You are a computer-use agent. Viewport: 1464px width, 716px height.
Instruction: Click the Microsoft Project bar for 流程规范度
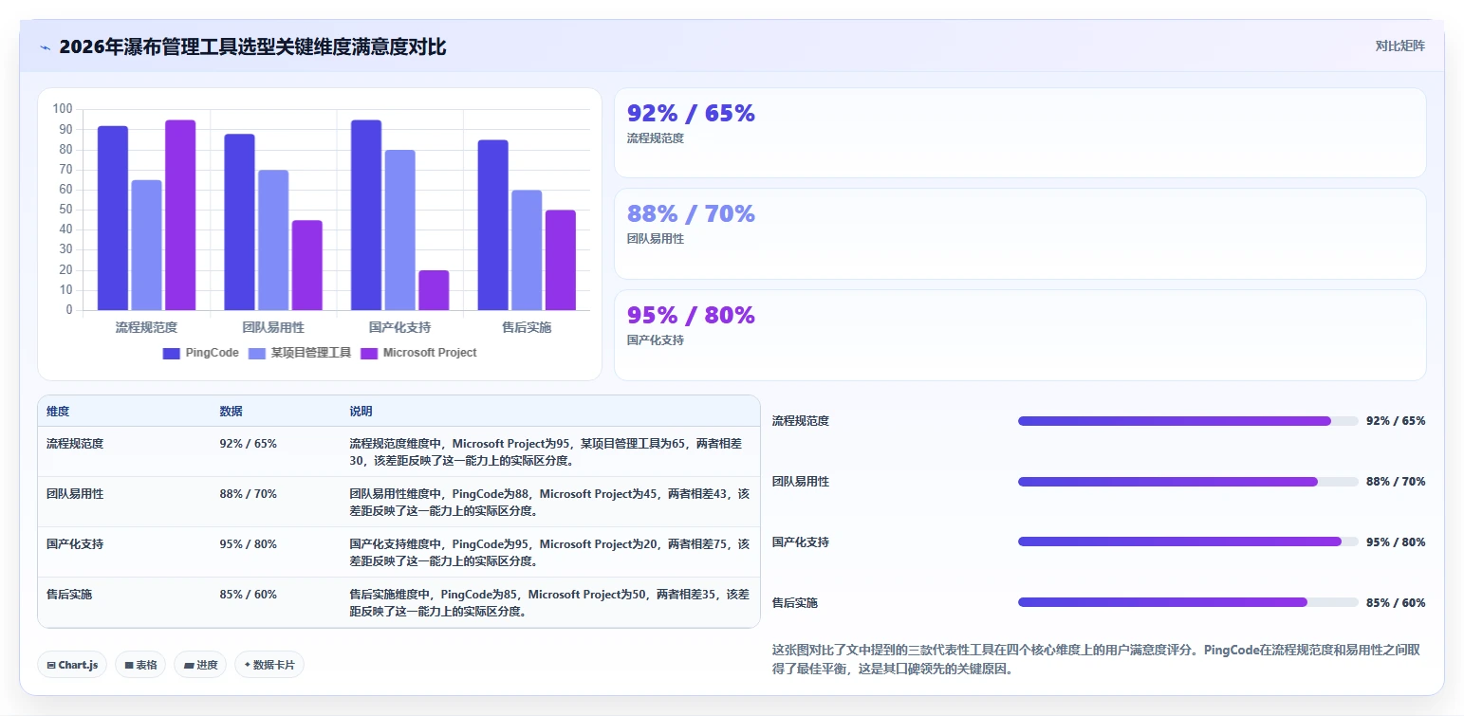coord(180,215)
